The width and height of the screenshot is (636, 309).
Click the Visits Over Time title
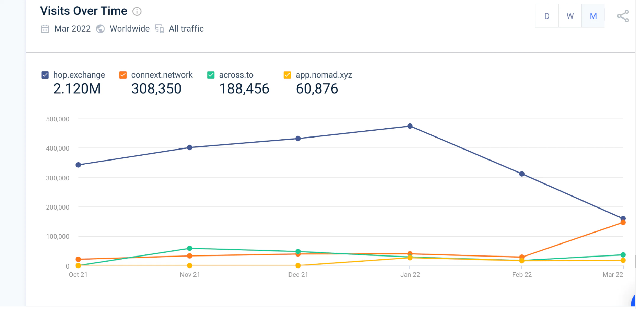click(x=84, y=11)
